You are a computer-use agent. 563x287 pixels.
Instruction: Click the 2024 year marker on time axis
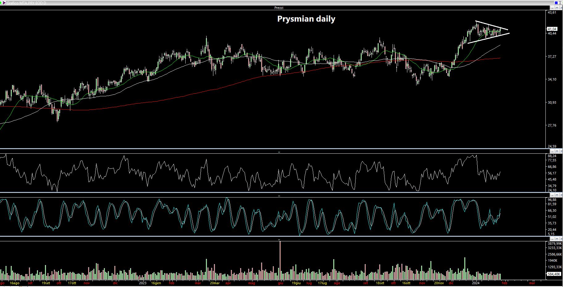pyautogui.click(x=476, y=283)
